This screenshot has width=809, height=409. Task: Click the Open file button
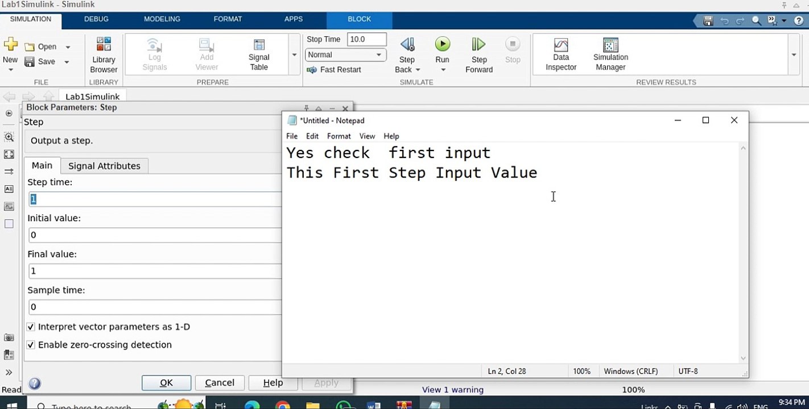tap(41, 47)
